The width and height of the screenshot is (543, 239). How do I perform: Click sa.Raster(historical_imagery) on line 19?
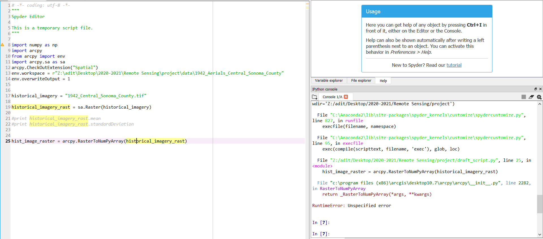[x=115, y=107]
